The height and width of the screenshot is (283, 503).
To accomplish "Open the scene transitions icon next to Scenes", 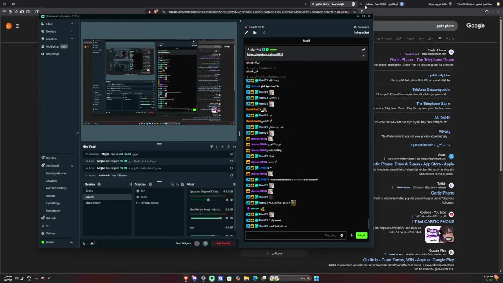I will [130, 184].
